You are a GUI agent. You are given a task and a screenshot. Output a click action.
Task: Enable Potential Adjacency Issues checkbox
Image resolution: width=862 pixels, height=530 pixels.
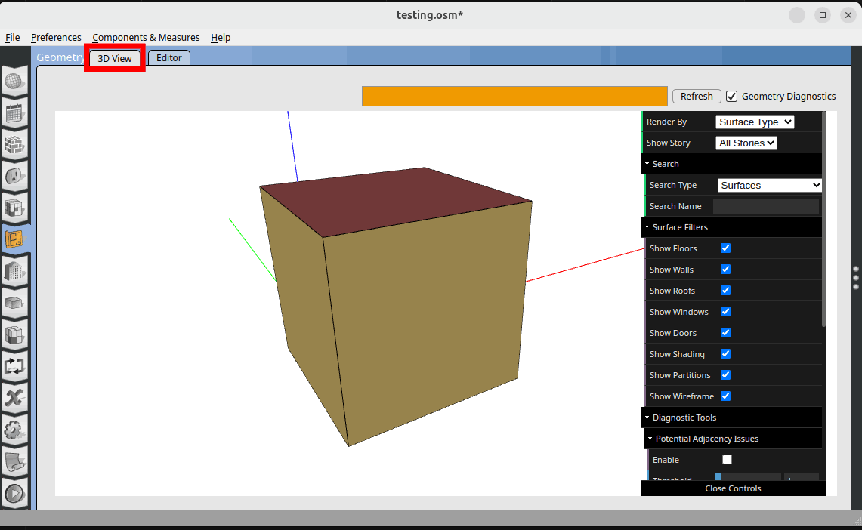click(727, 460)
